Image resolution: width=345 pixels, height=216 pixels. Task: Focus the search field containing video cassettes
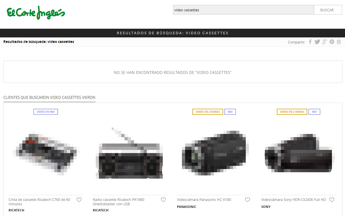coord(243,10)
